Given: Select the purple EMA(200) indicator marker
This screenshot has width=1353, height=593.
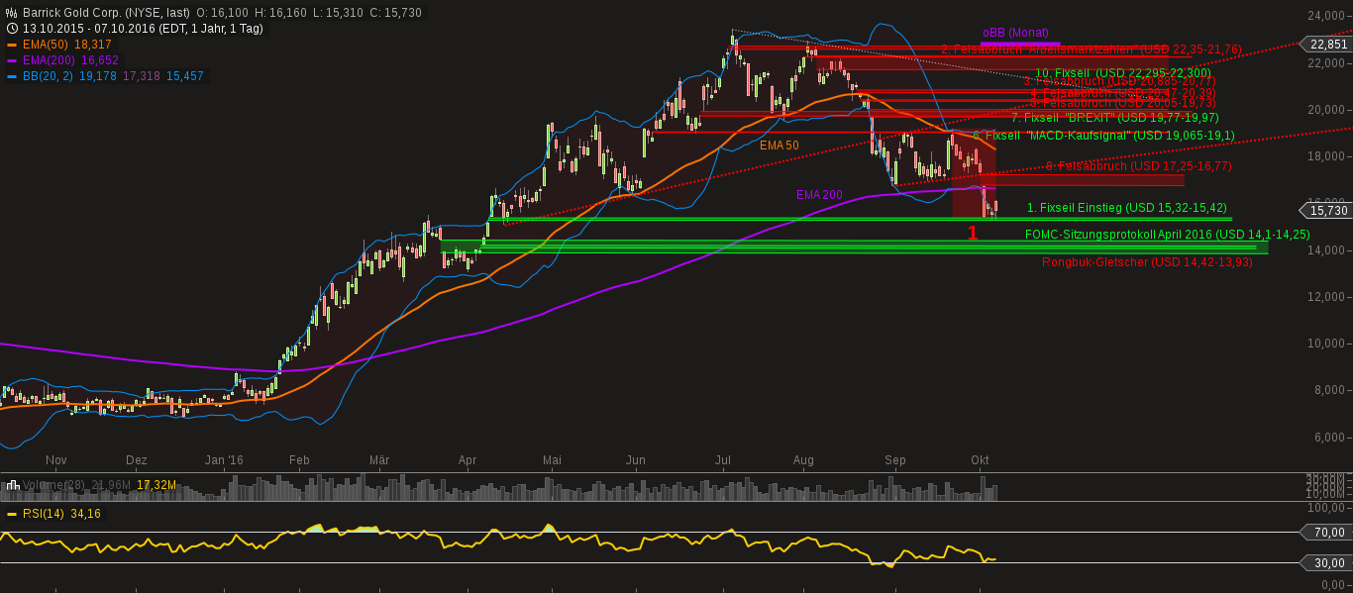Looking at the screenshot, I should pos(13,60).
